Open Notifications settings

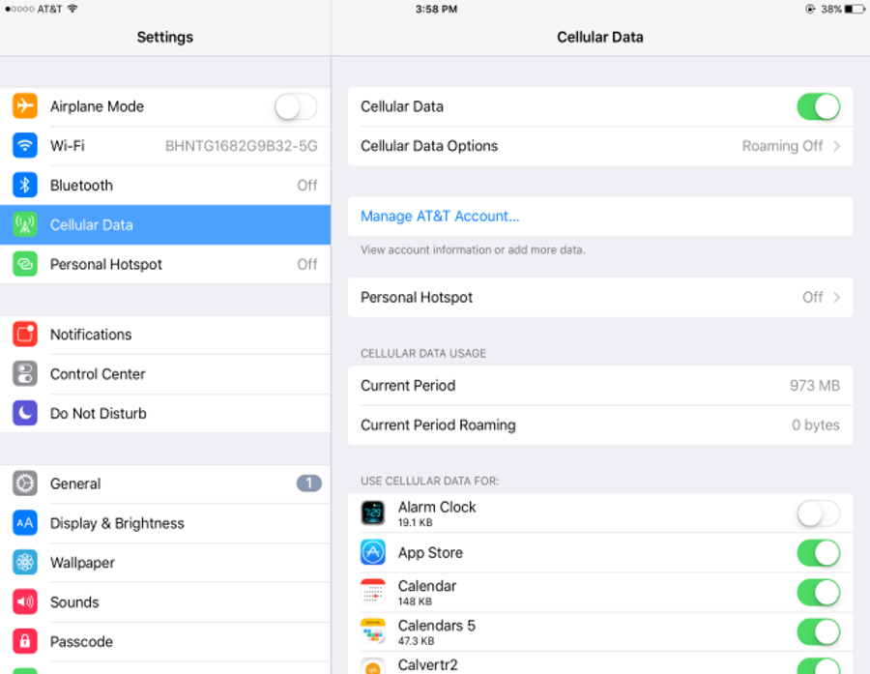click(x=165, y=335)
